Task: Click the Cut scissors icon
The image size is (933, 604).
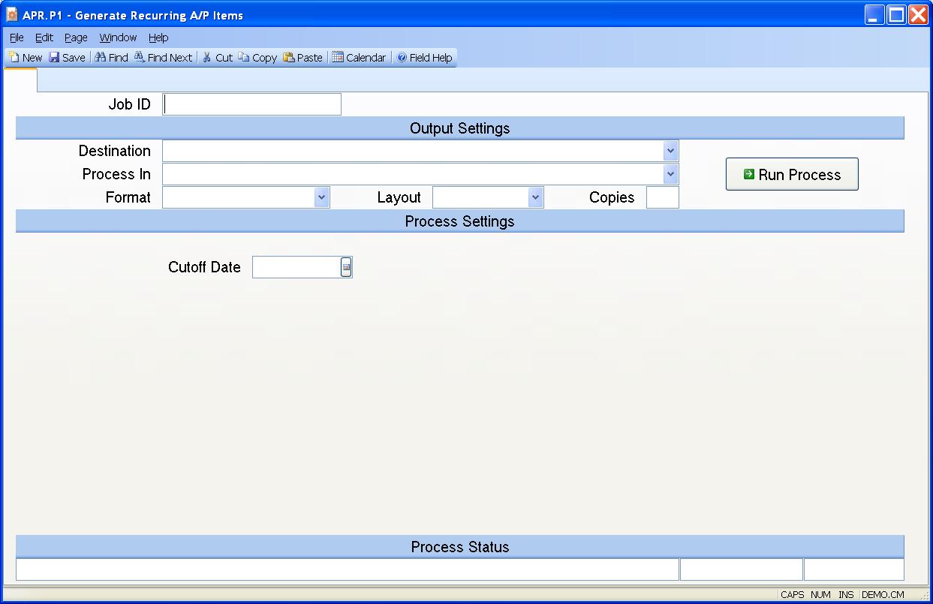Action: tap(217, 58)
